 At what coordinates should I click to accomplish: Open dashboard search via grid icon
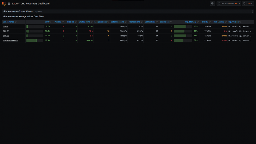coord(9,4)
